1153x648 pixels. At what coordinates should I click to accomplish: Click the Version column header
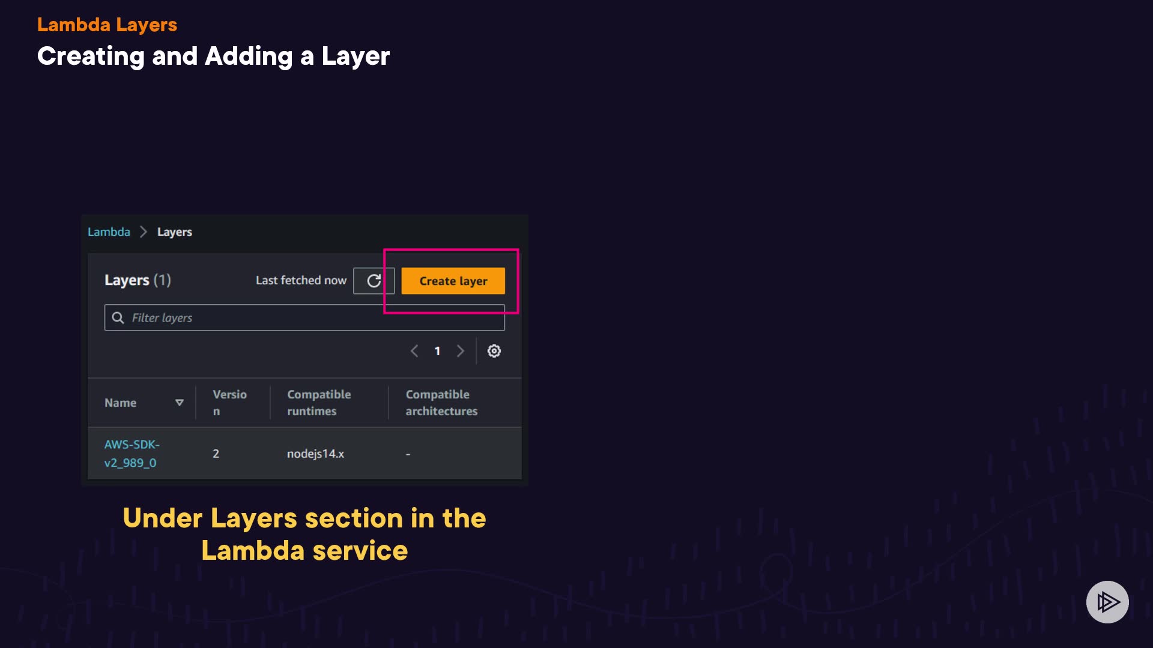229,403
